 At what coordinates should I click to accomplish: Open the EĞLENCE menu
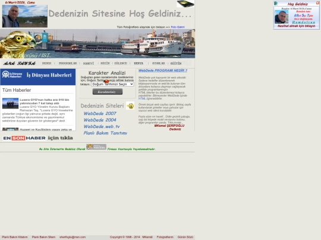click(121, 63)
